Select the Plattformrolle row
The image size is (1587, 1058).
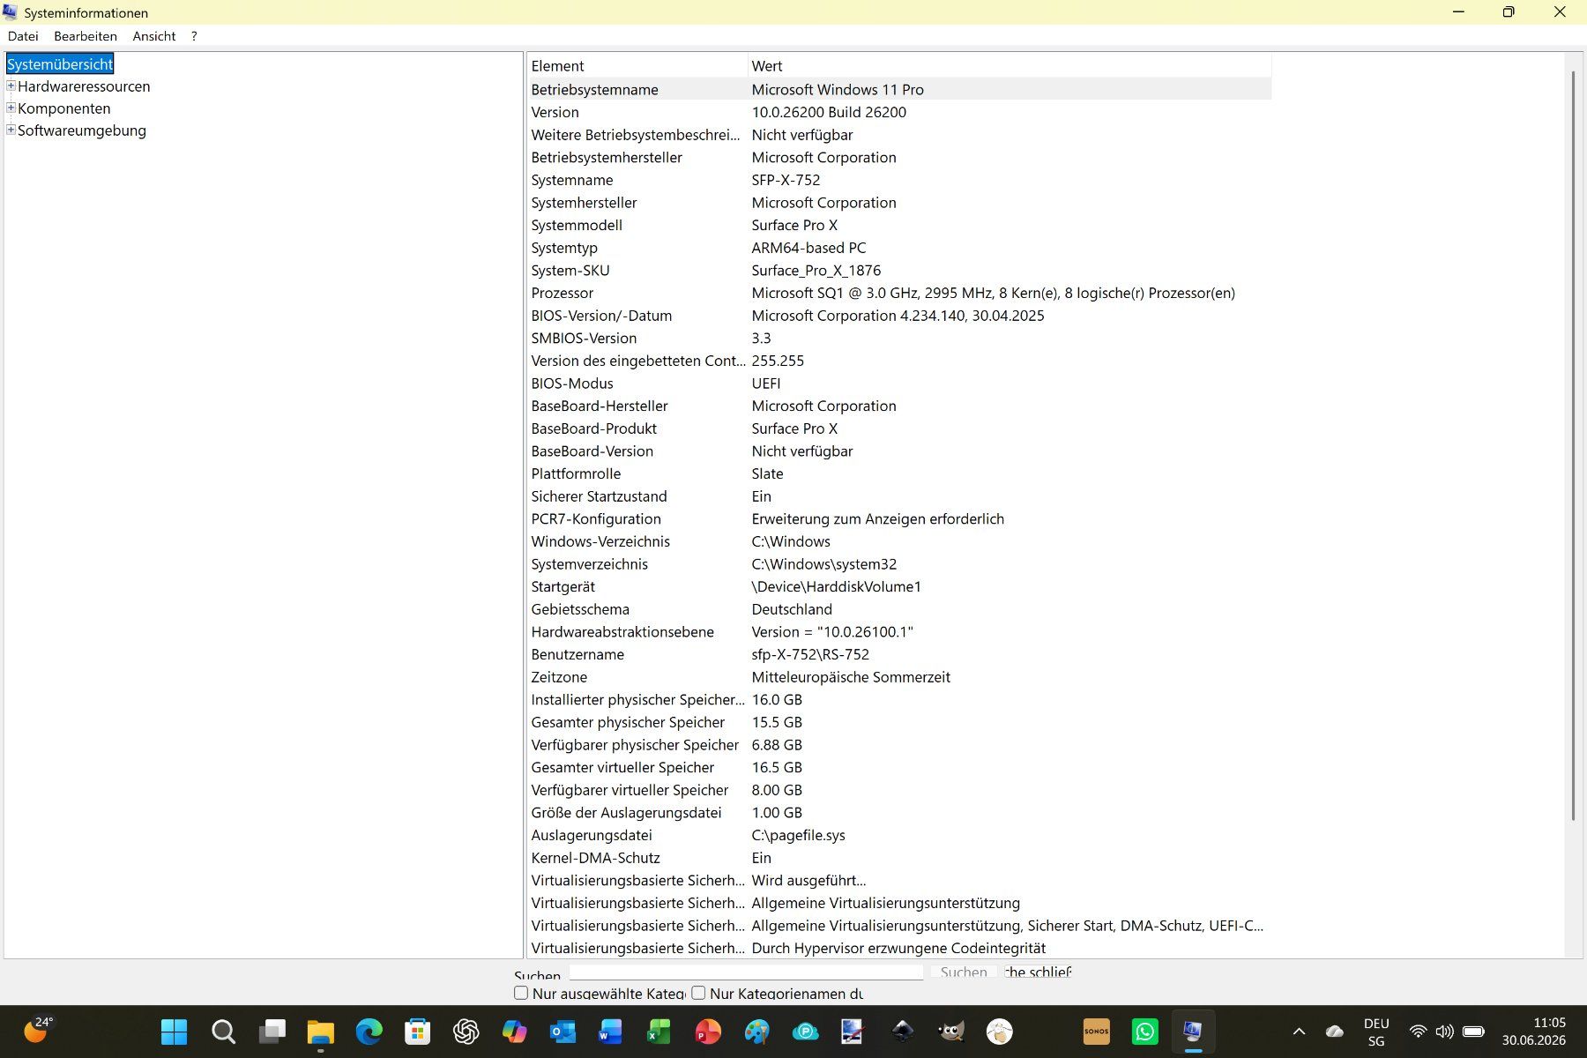(899, 473)
